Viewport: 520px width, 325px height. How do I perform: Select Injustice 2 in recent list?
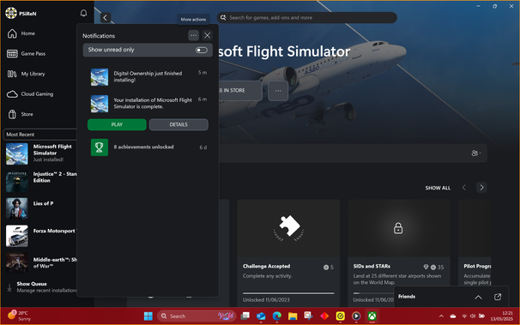(41, 181)
